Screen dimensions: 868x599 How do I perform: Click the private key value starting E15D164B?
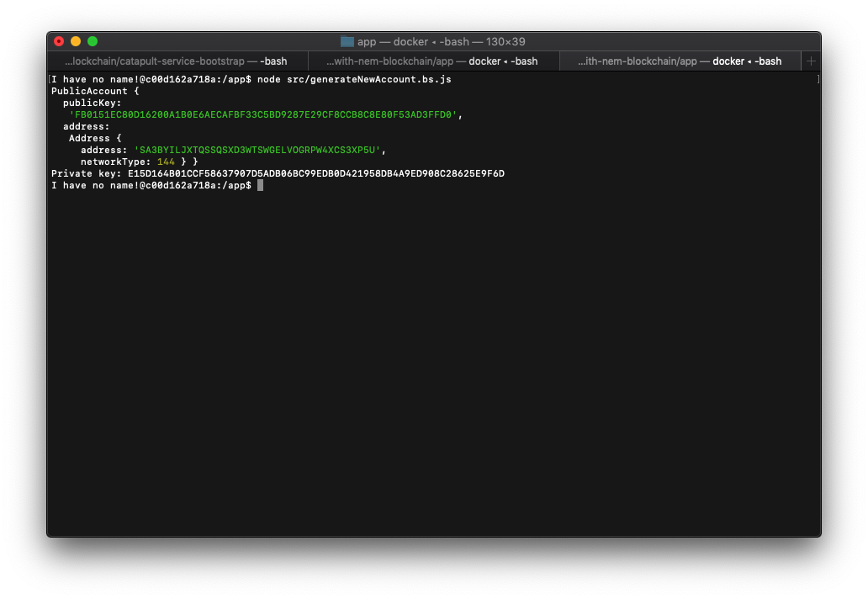coord(316,174)
